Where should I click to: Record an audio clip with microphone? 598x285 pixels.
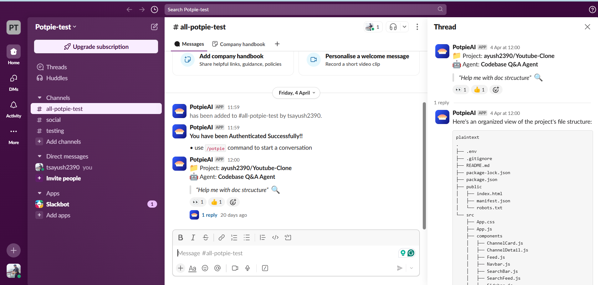[x=248, y=268]
